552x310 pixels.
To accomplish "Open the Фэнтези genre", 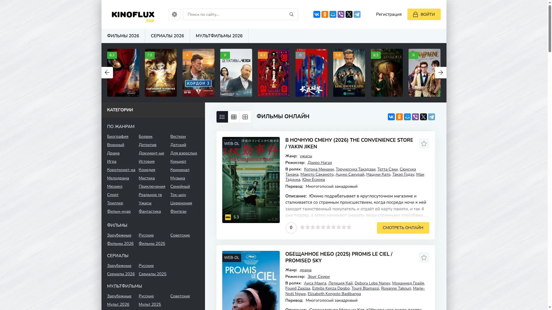I will coord(178,212).
